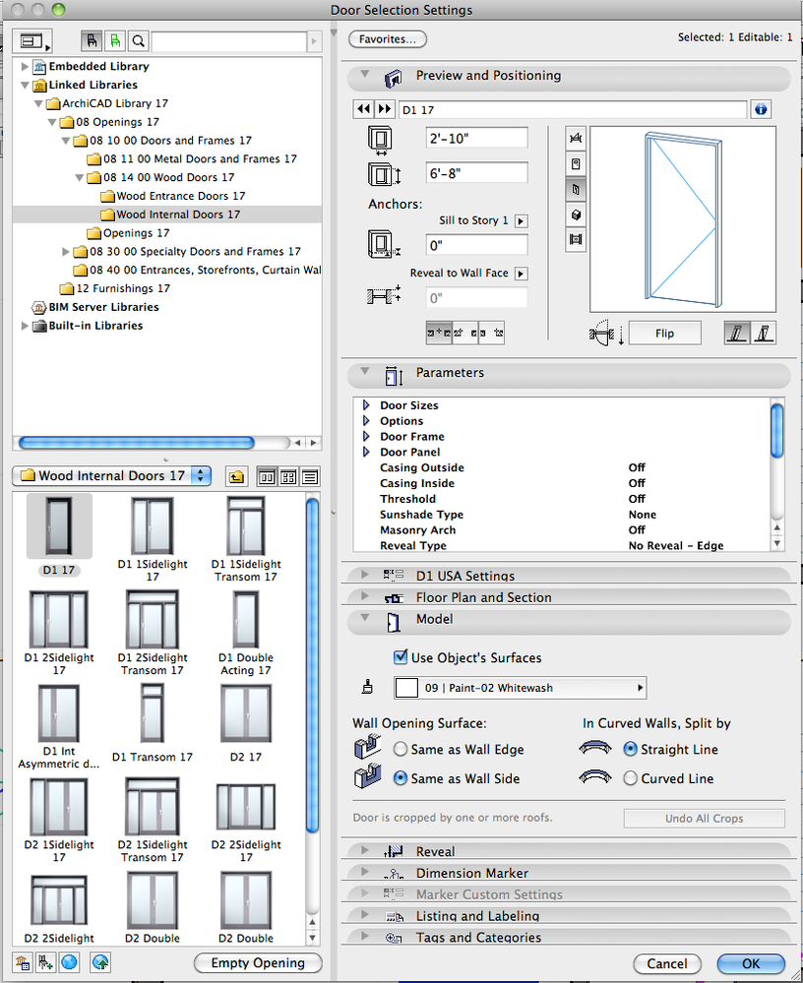
Task: Select the shaded 3D preview icon
Action: [x=576, y=215]
